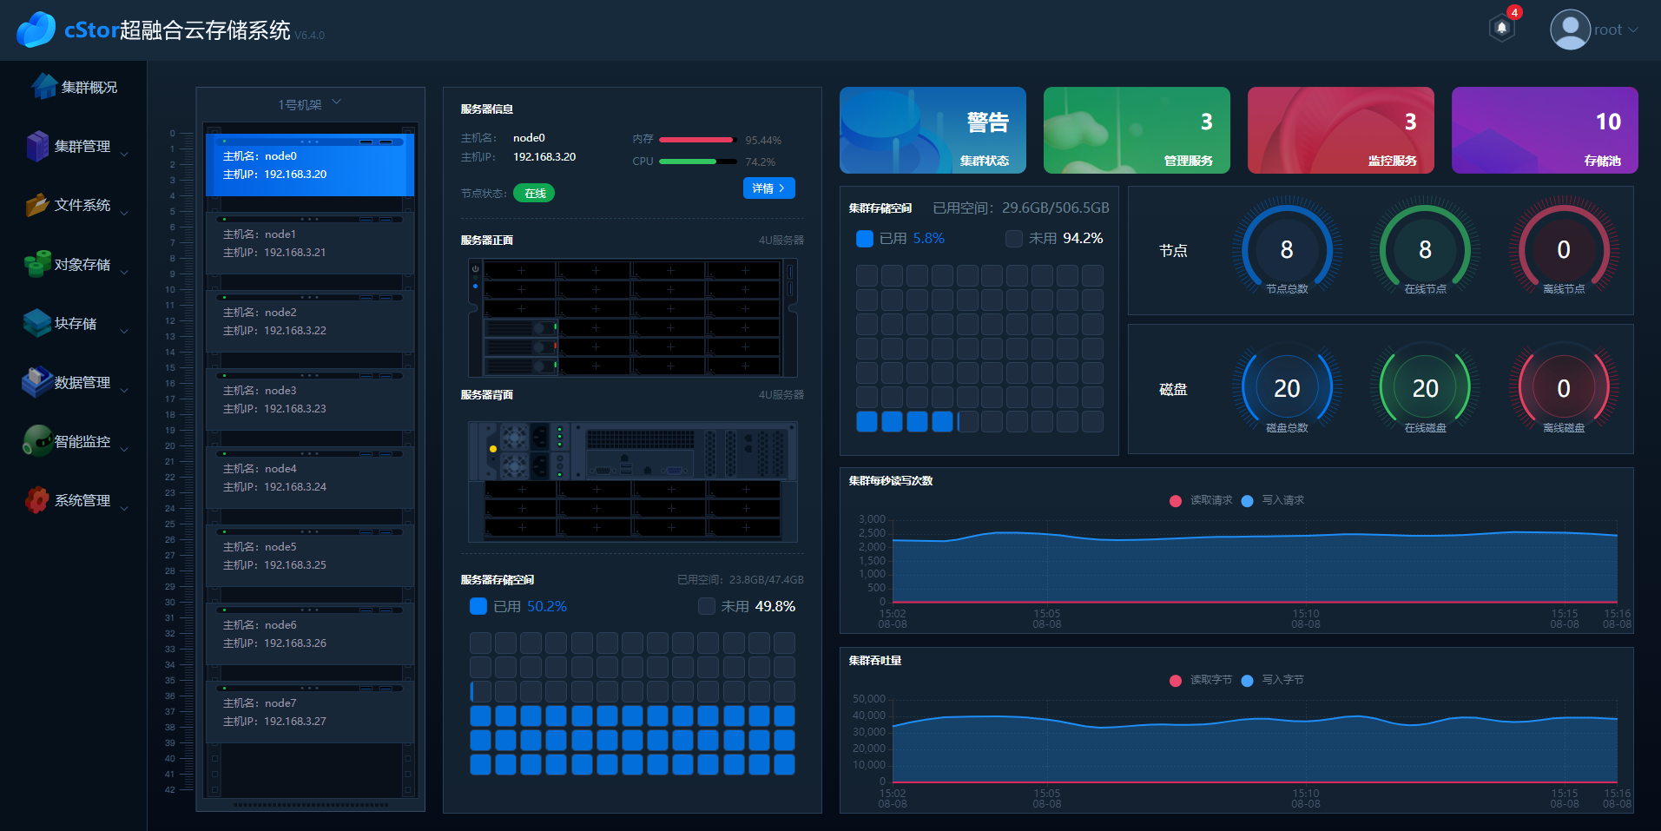Click the notification bell icon
Image resolution: width=1661 pixels, height=831 pixels.
pyautogui.click(x=1501, y=29)
